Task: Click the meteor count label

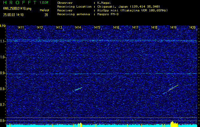Action: 45,10
